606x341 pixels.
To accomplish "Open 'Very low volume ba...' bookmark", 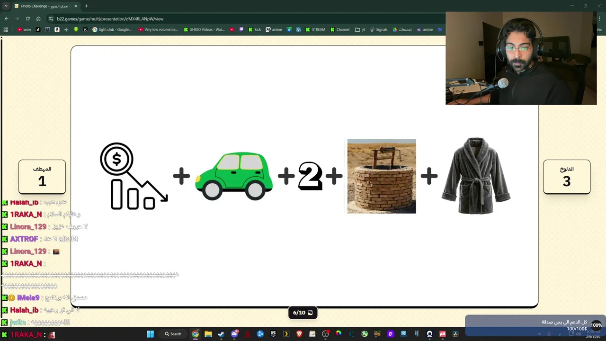I will [x=158, y=29].
